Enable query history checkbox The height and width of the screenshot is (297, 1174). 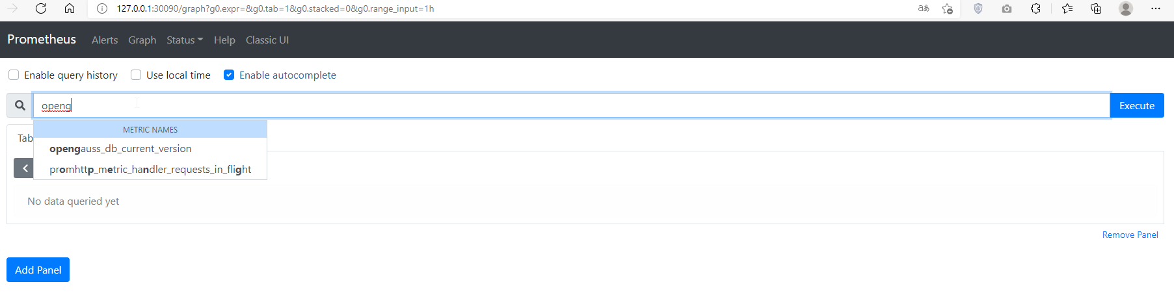click(x=14, y=75)
